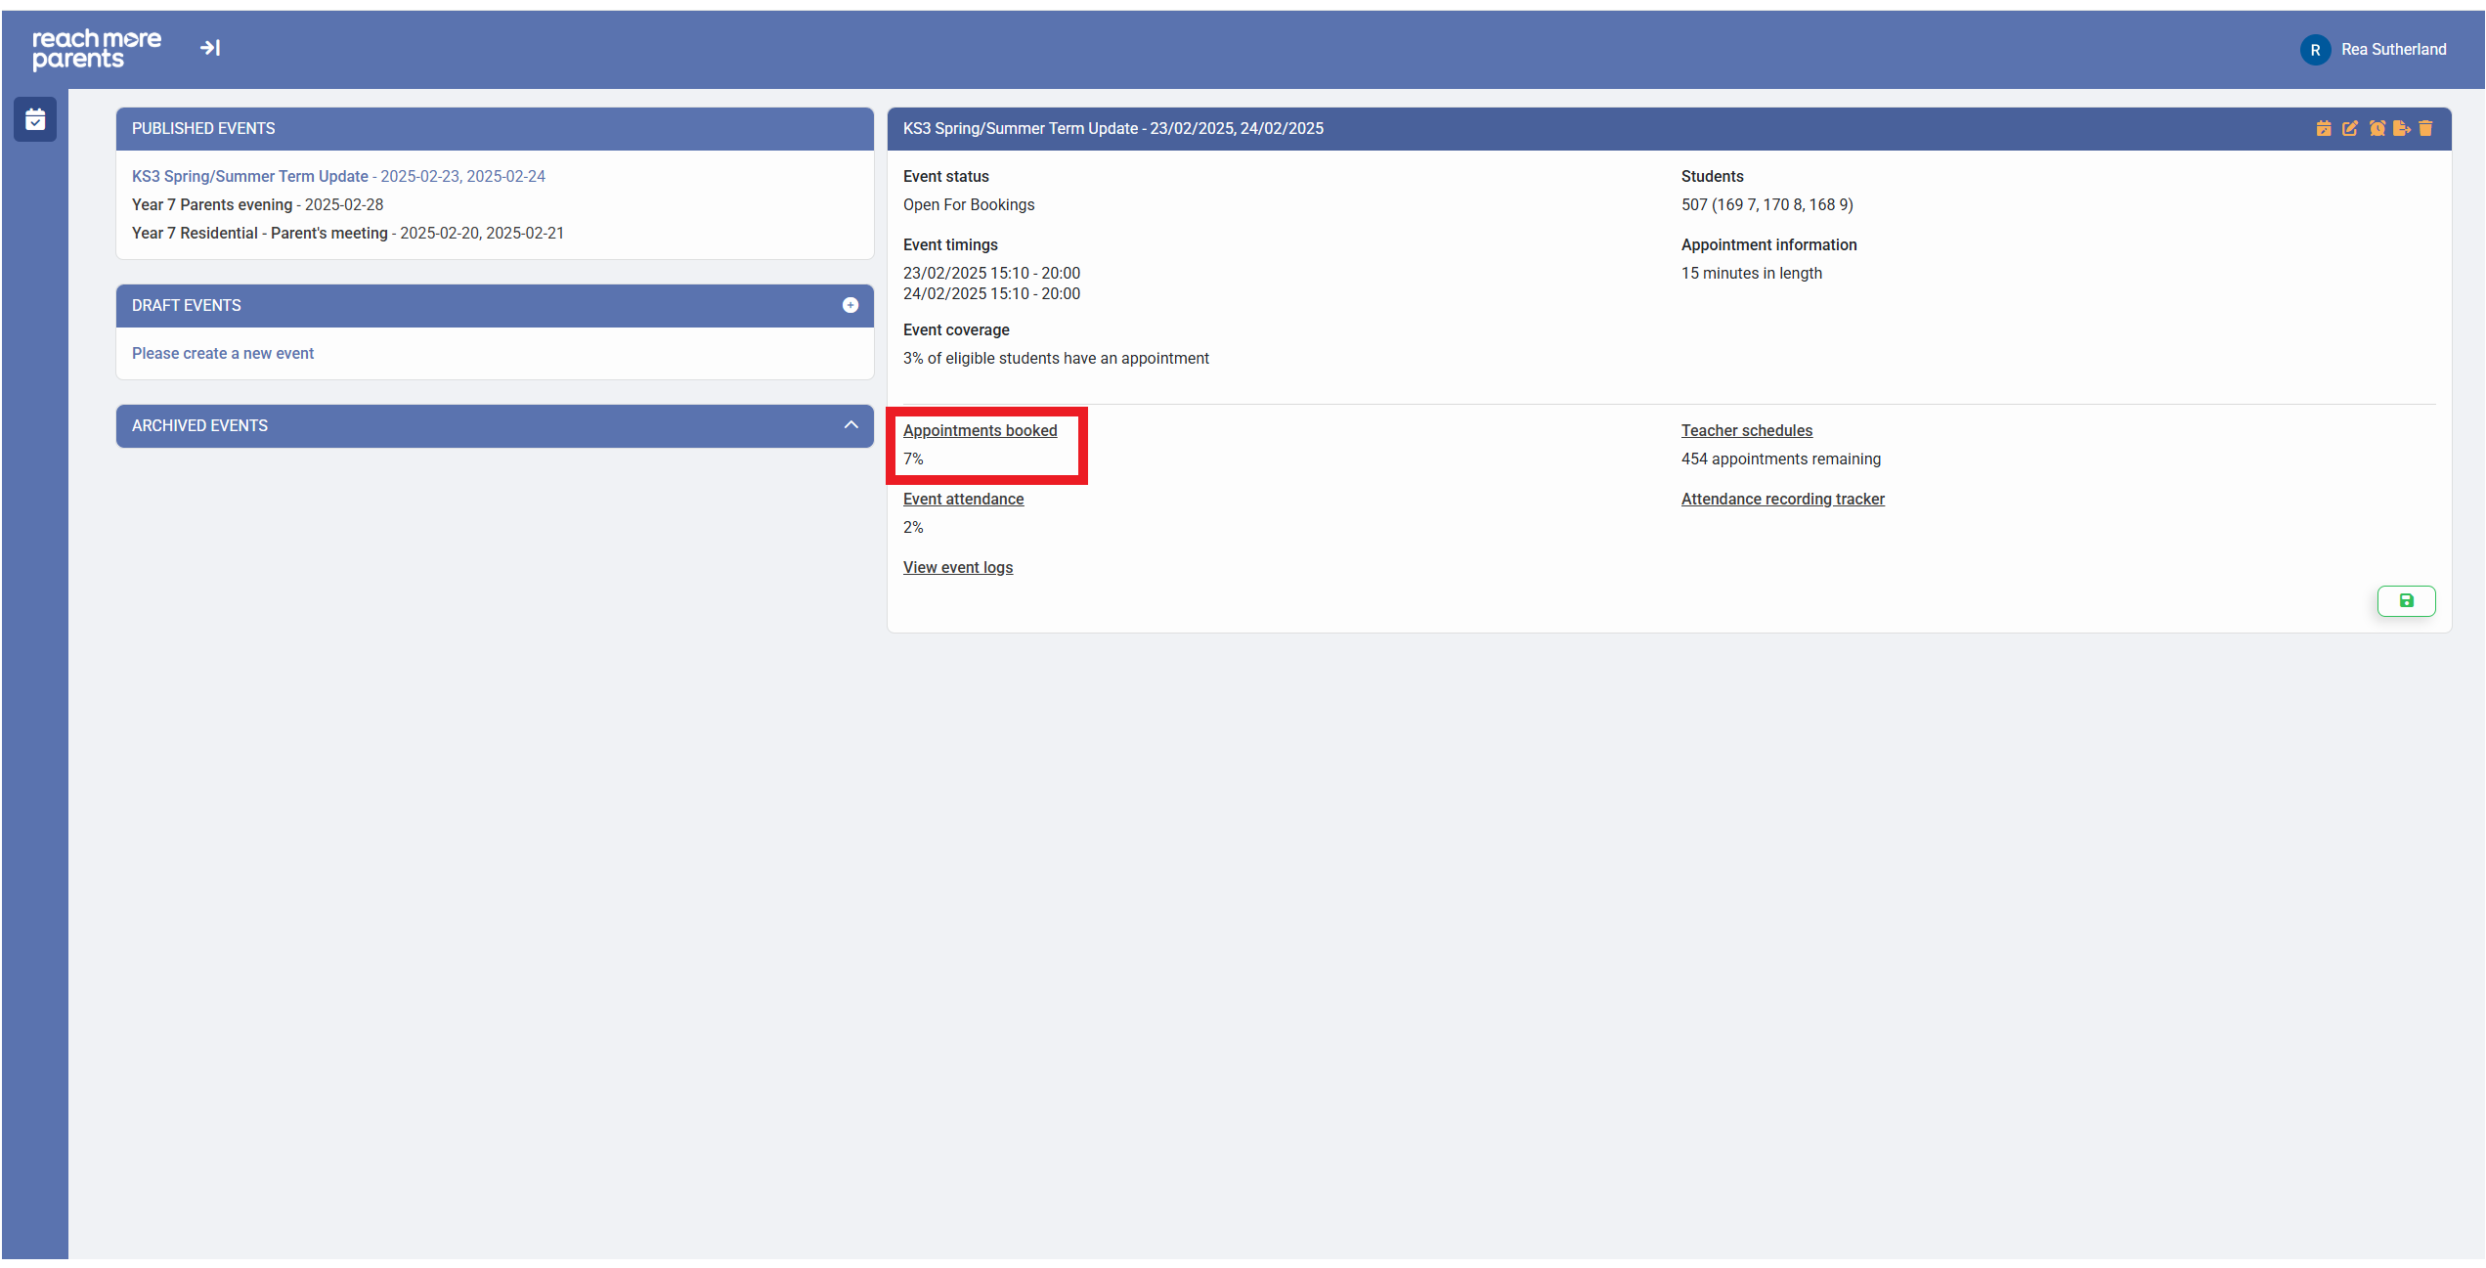The image size is (2486, 1268).
Task: Open the Teacher schedules link
Action: tap(1746, 431)
